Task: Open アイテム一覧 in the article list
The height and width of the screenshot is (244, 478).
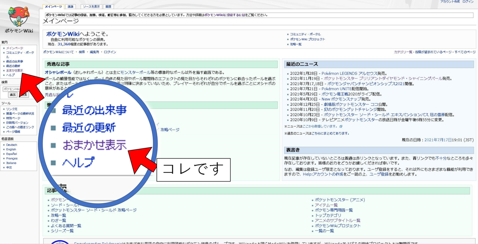Action: point(326,205)
